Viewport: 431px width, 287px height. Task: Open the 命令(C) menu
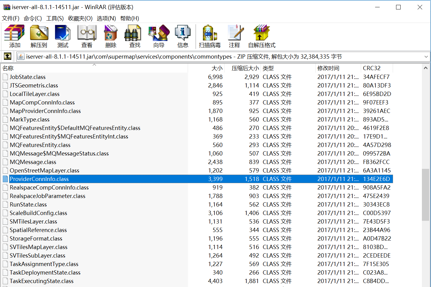pyautogui.click(x=33, y=18)
